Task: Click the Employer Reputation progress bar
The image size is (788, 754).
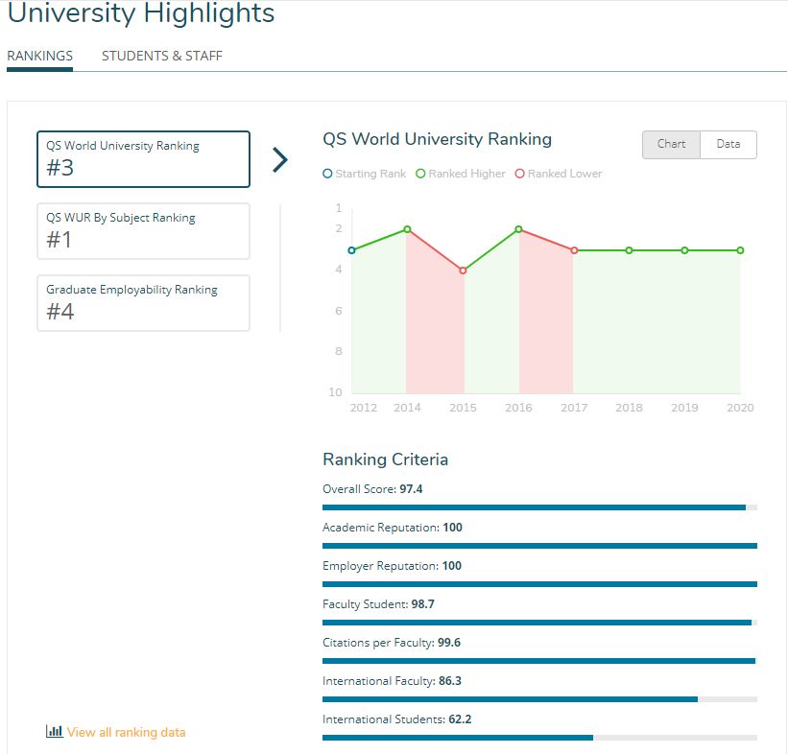Action: [539, 584]
